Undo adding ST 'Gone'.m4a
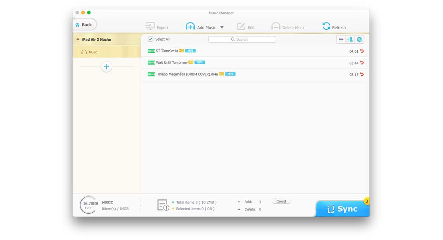The image size is (443, 240). (362, 51)
